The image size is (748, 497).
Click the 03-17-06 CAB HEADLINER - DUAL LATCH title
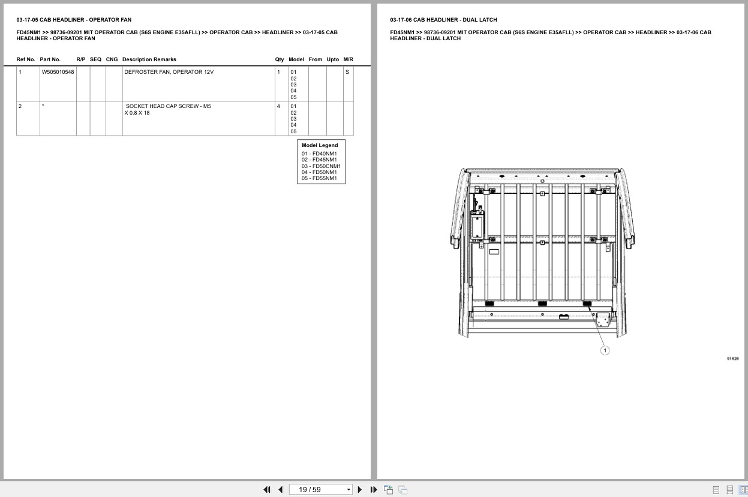coord(443,20)
